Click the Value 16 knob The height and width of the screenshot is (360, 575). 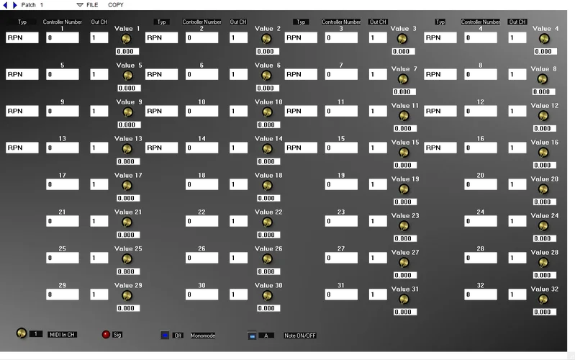(543, 153)
